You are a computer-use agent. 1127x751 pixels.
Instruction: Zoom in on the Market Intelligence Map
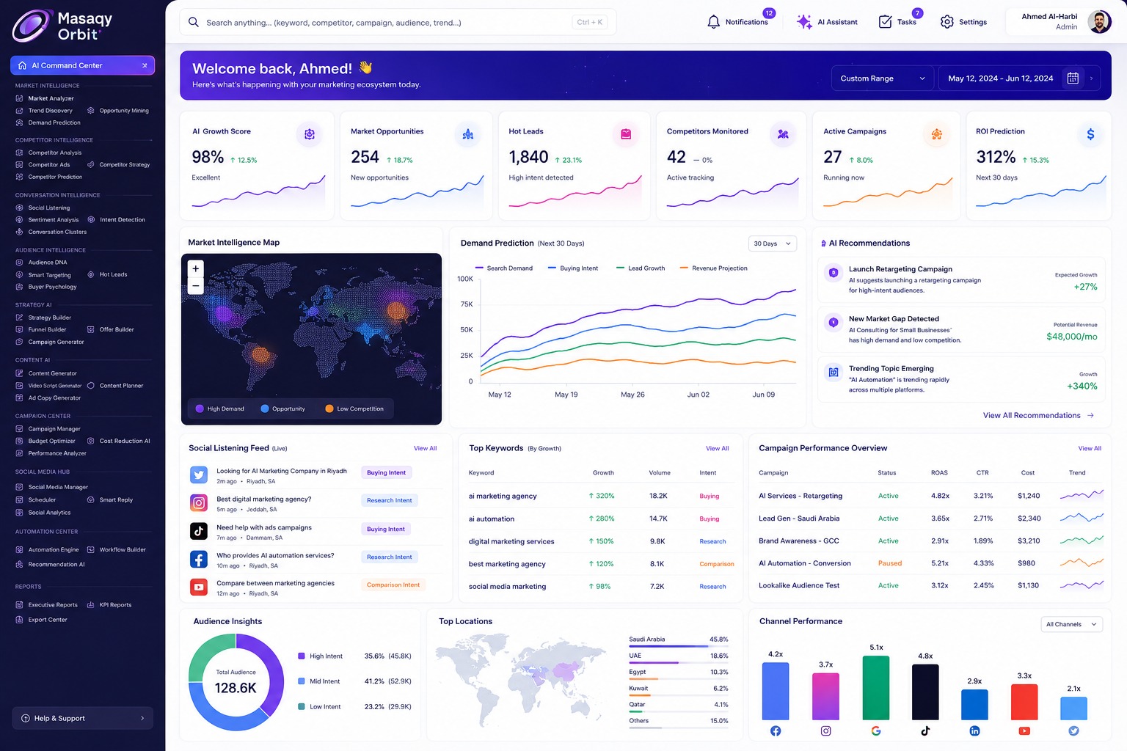pyautogui.click(x=196, y=268)
